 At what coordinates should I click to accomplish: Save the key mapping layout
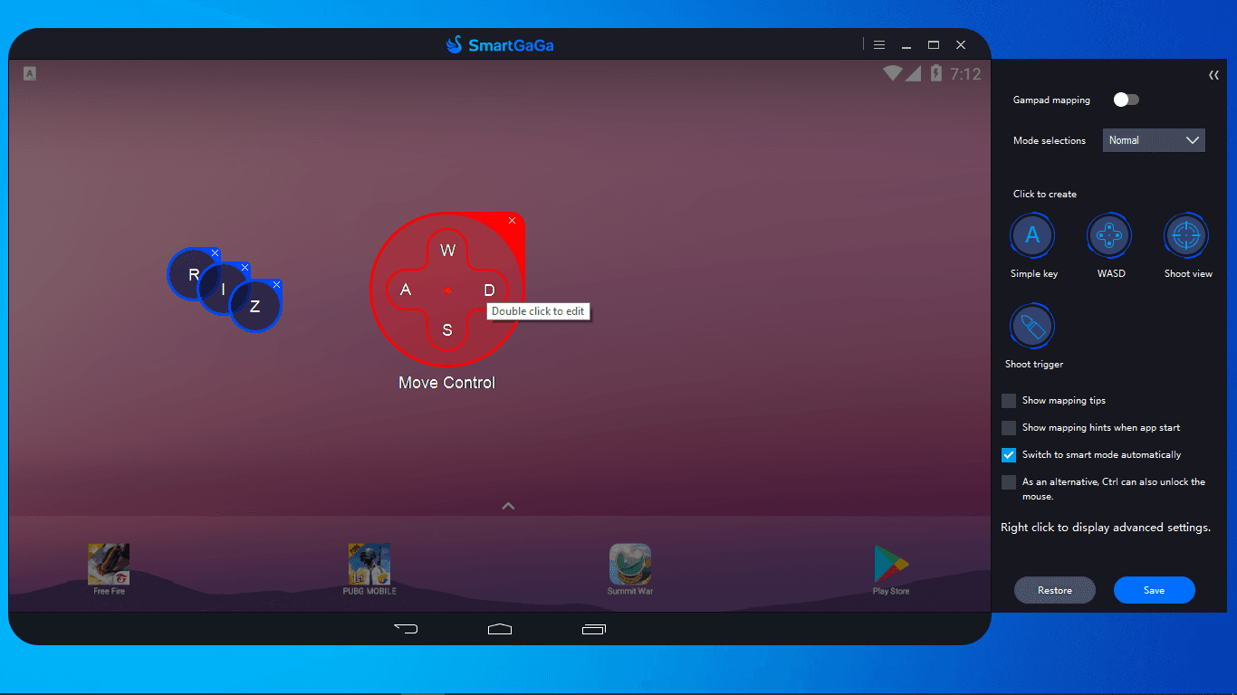1154,589
